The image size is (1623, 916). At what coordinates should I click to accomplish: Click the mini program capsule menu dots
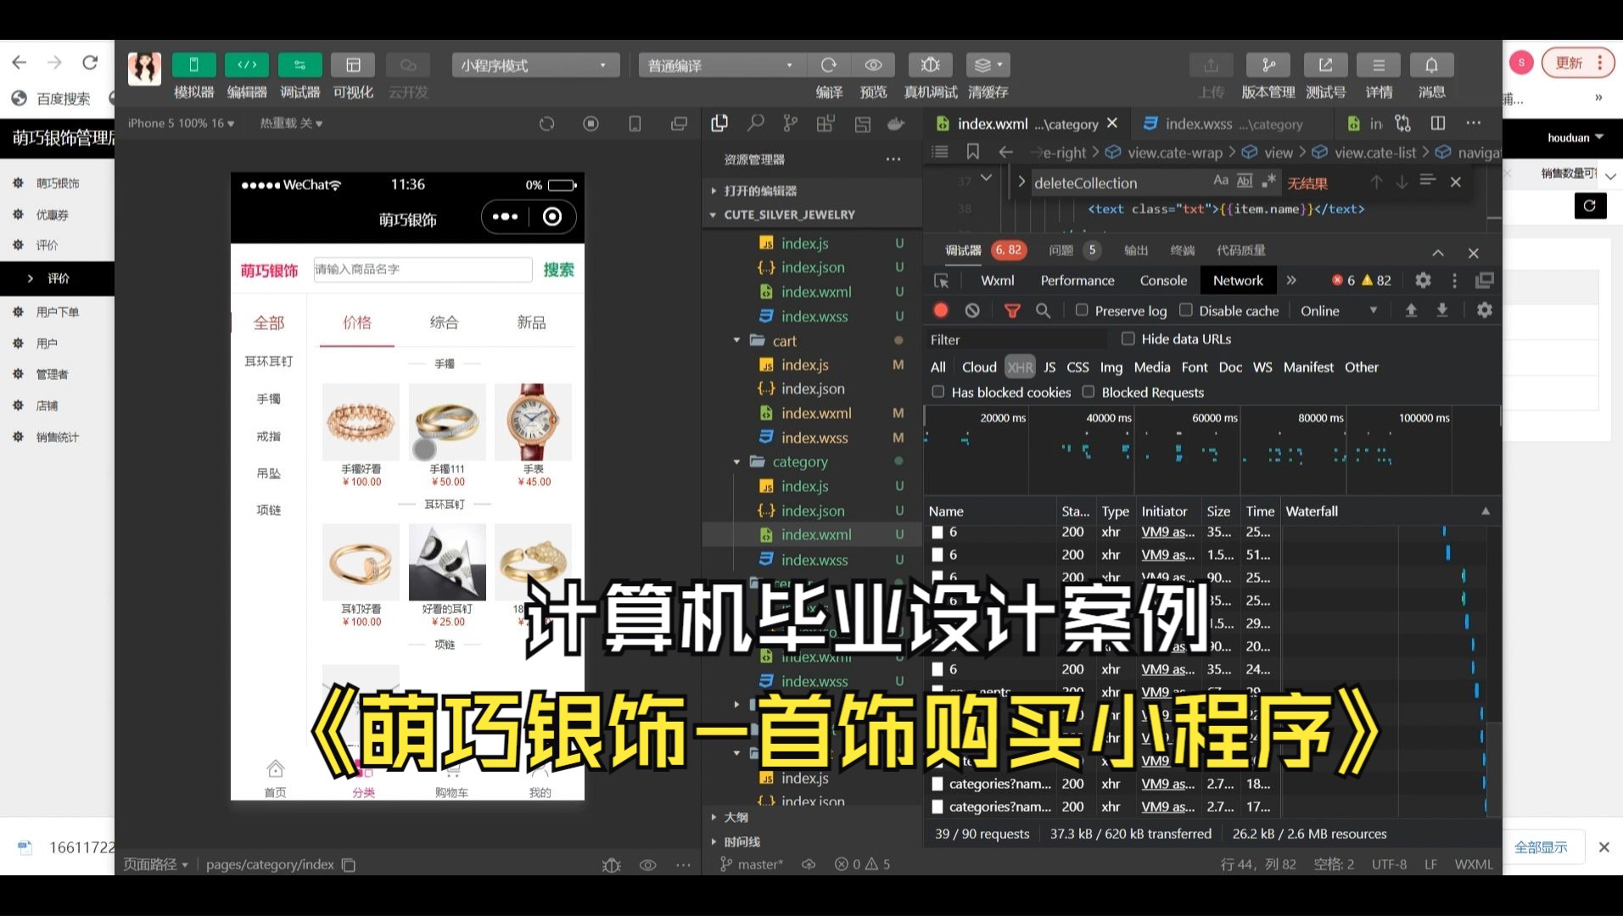(x=505, y=217)
